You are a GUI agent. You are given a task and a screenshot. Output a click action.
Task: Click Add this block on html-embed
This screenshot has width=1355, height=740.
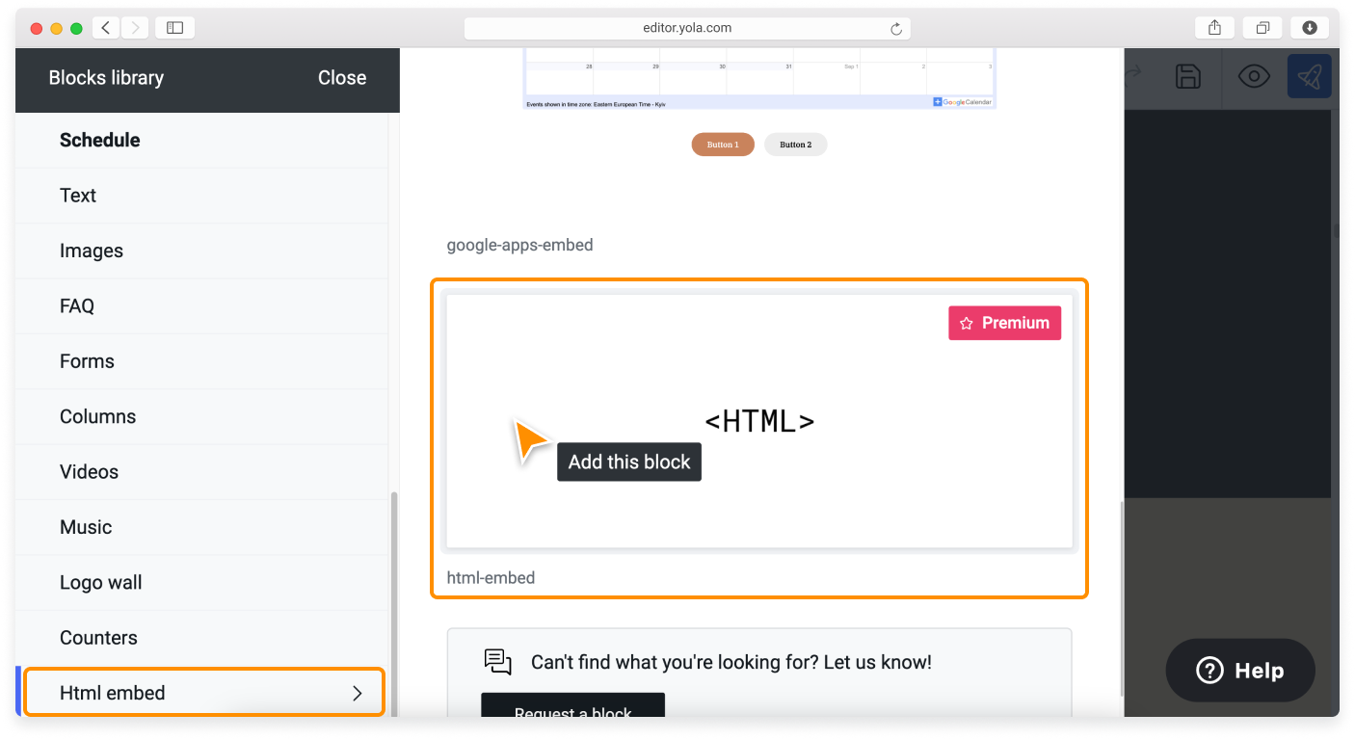628,462
